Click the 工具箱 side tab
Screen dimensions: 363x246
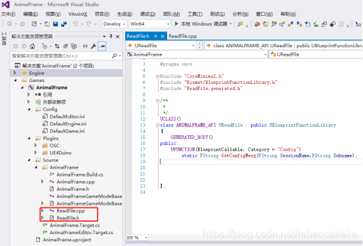click(x=4, y=38)
